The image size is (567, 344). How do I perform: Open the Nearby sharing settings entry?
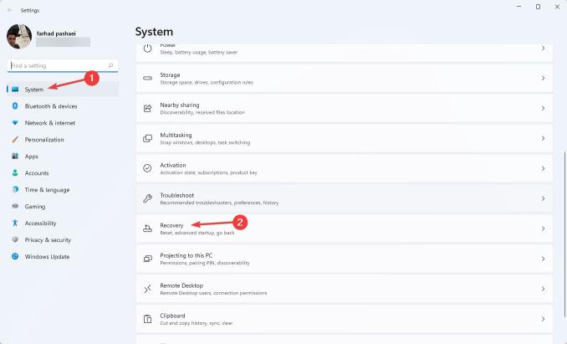point(345,108)
